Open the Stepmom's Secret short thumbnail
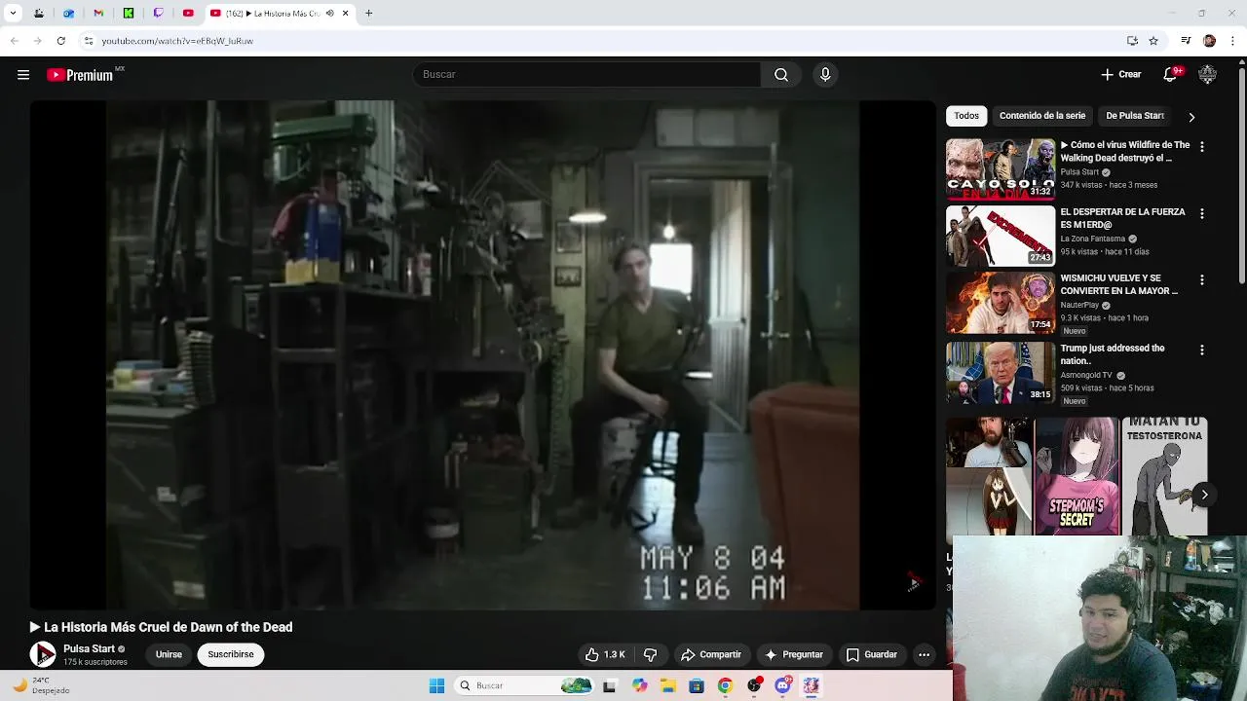 (1077, 476)
